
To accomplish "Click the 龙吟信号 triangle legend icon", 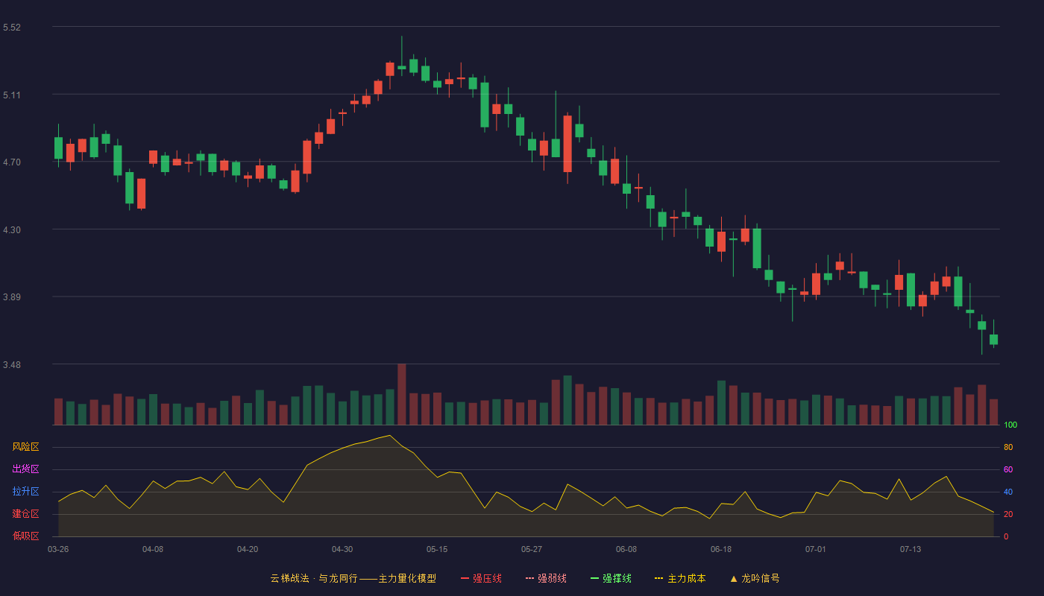I will [734, 578].
